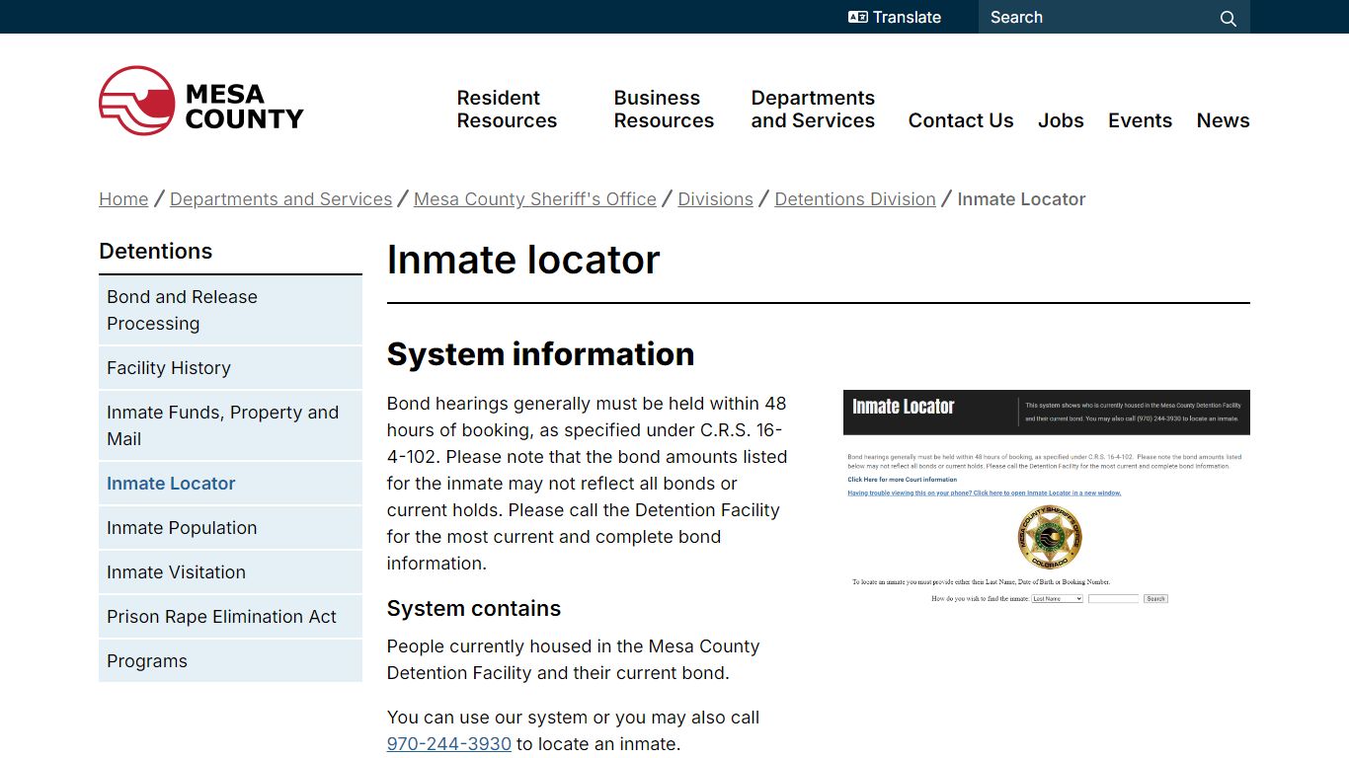Viewport: 1349px width, 758px height.
Task: Open Resident Resources menu
Action: [507, 109]
